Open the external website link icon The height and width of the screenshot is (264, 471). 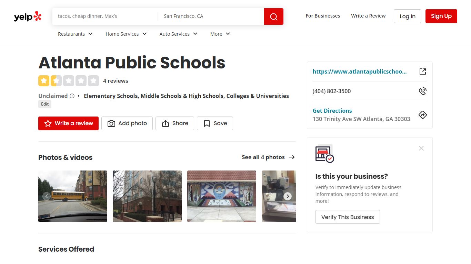423,71
